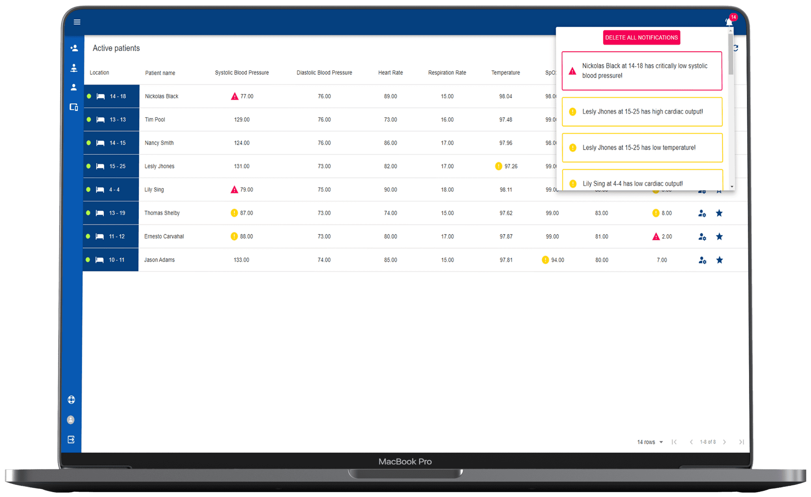Screen dimensions: 811x497
Task: Open the hamburger menu
Action: click(x=77, y=22)
